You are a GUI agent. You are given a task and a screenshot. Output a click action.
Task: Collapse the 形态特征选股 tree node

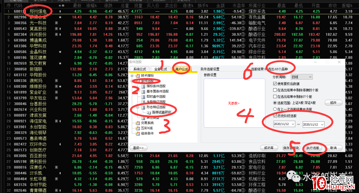pyautogui.click(x=138, y=107)
